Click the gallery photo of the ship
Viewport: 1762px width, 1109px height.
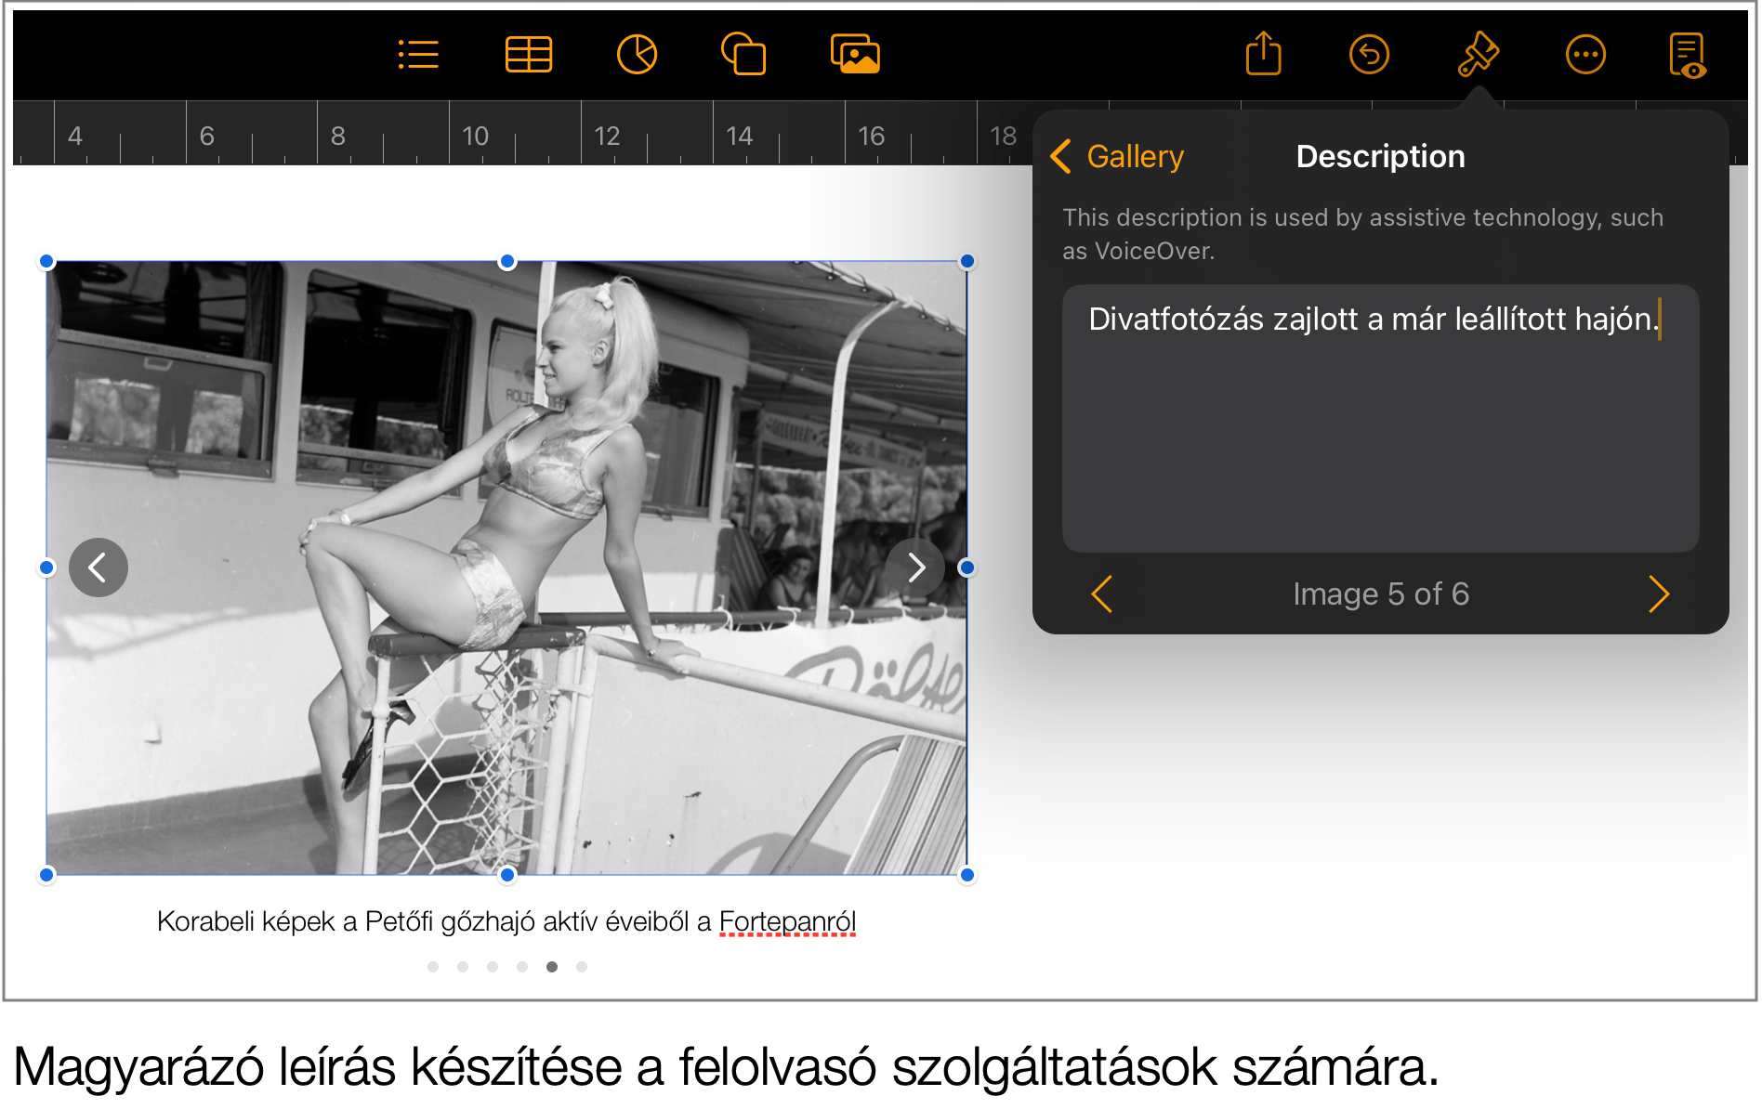[x=506, y=568]
